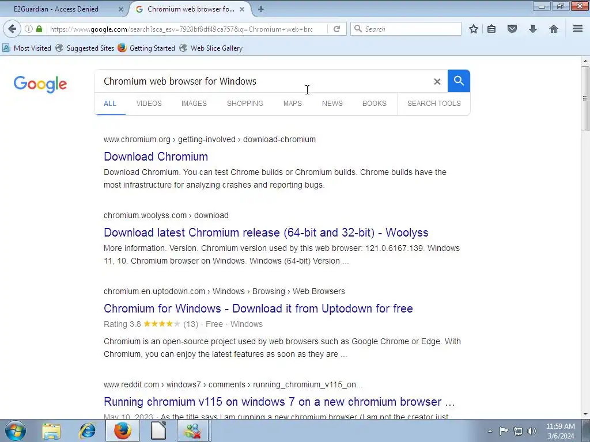Open Running chromium v115 reddit result

coord(279,401)
